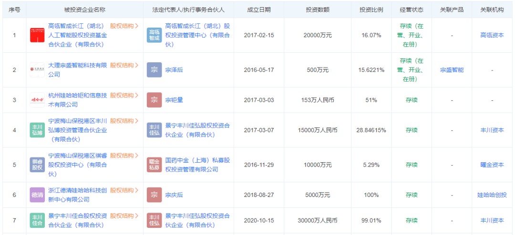
Task: Click the green 丰川弘博 badge icon
Action: [x=37, y=130]
